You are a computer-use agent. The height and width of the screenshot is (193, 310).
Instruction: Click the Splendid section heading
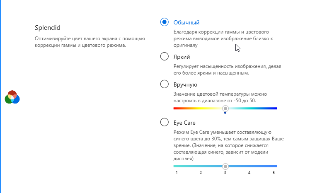pos(48,28)
